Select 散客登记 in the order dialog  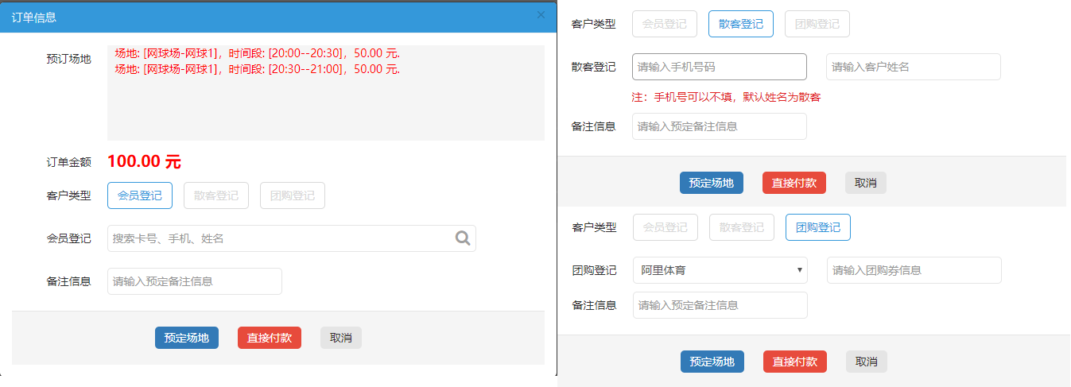(x=216, y=195)
